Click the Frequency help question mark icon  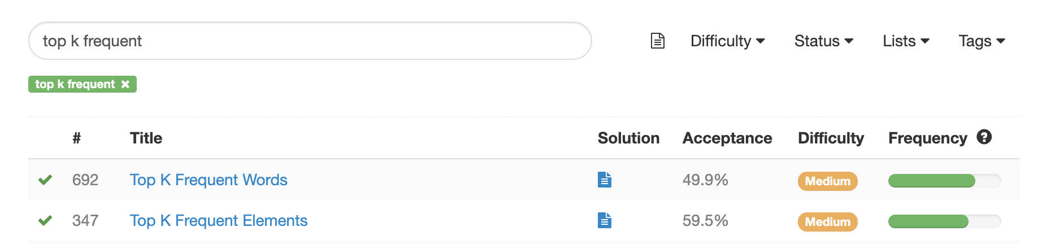click(x=984, y=137)
